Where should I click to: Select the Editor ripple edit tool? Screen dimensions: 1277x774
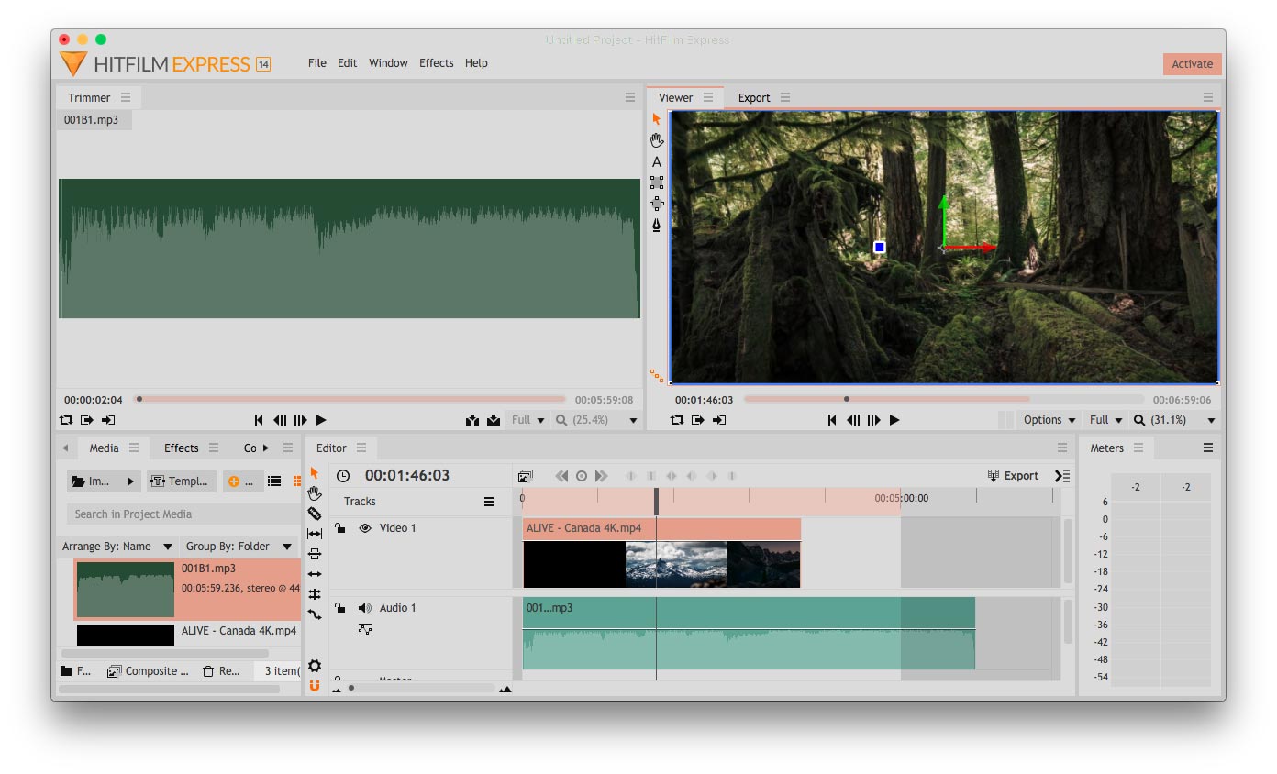point(315,574)
